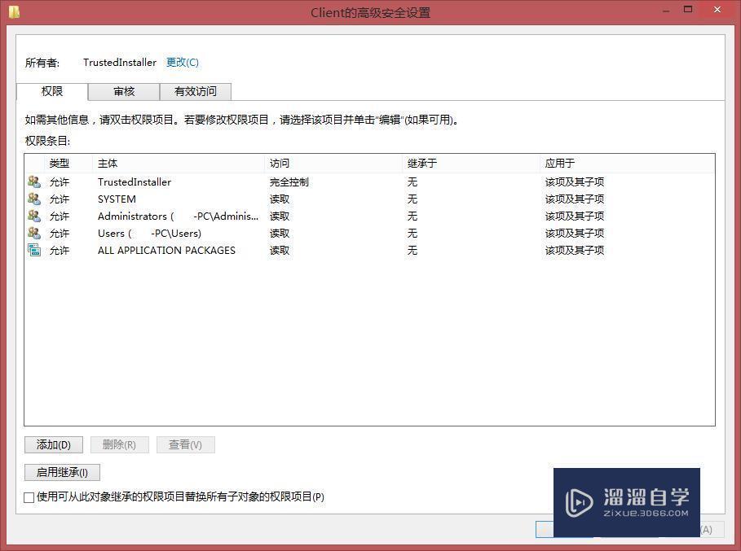Click the 删除(R) button

coord(119,444)
